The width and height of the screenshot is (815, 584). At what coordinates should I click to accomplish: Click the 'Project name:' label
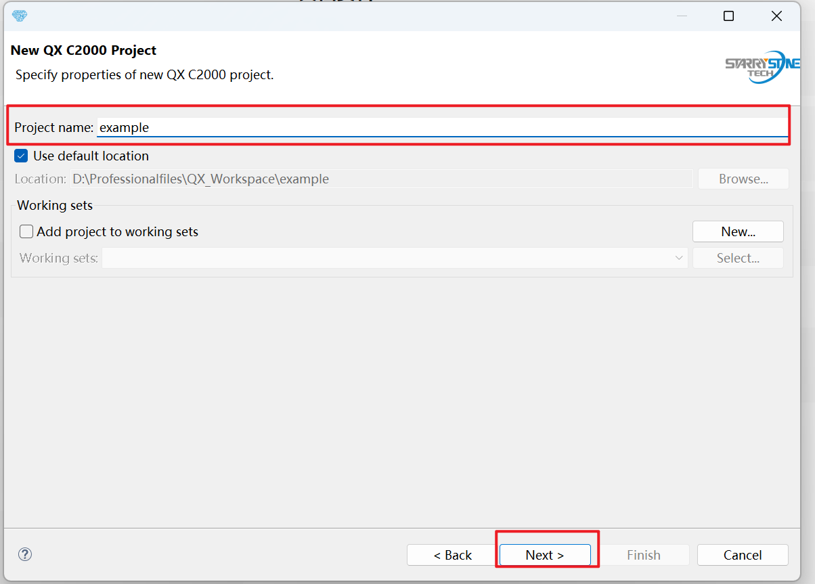click(x=54, y=127)
